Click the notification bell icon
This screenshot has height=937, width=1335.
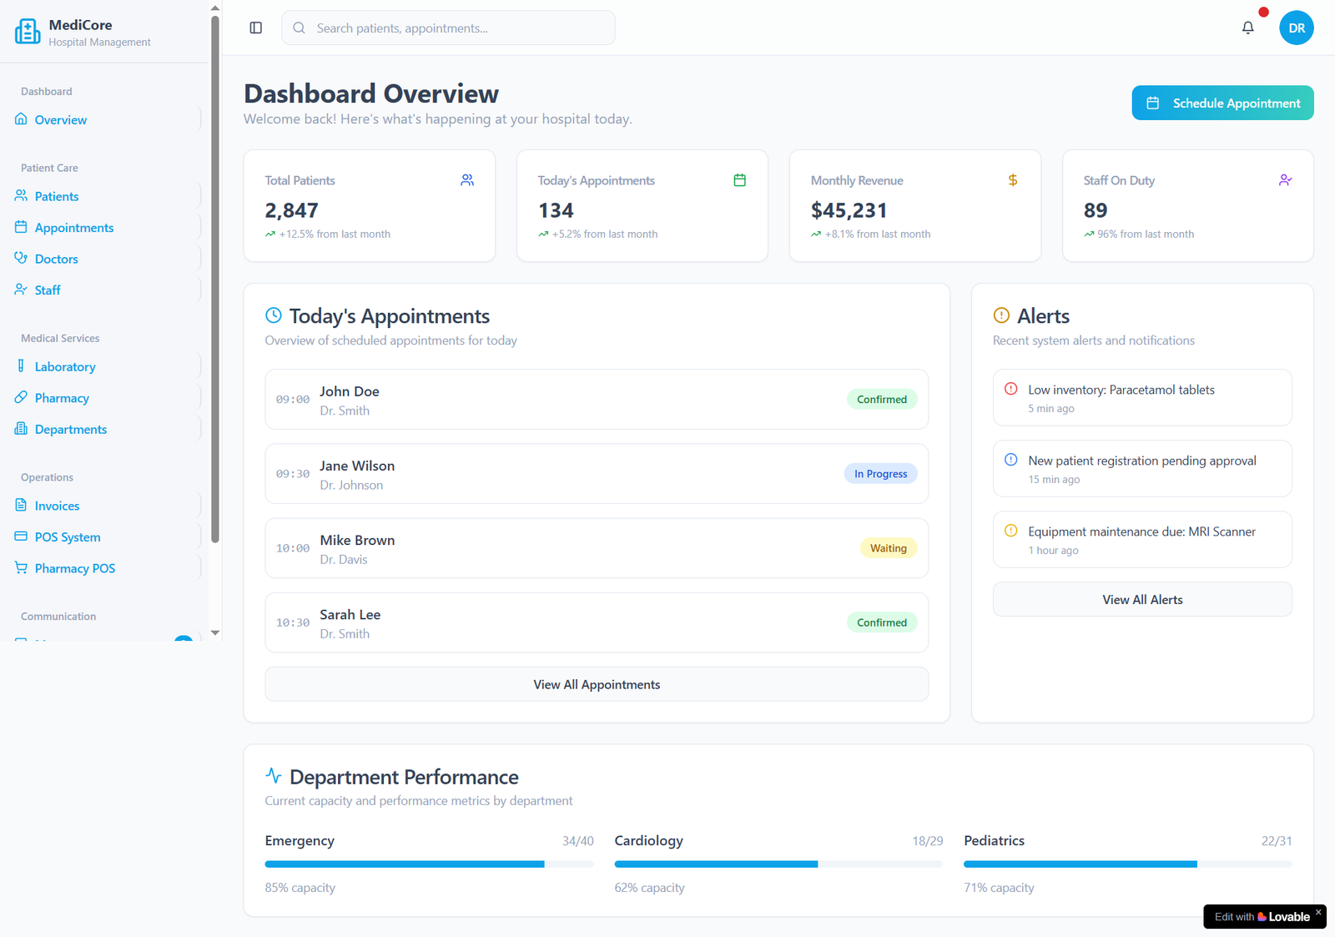1247,28
